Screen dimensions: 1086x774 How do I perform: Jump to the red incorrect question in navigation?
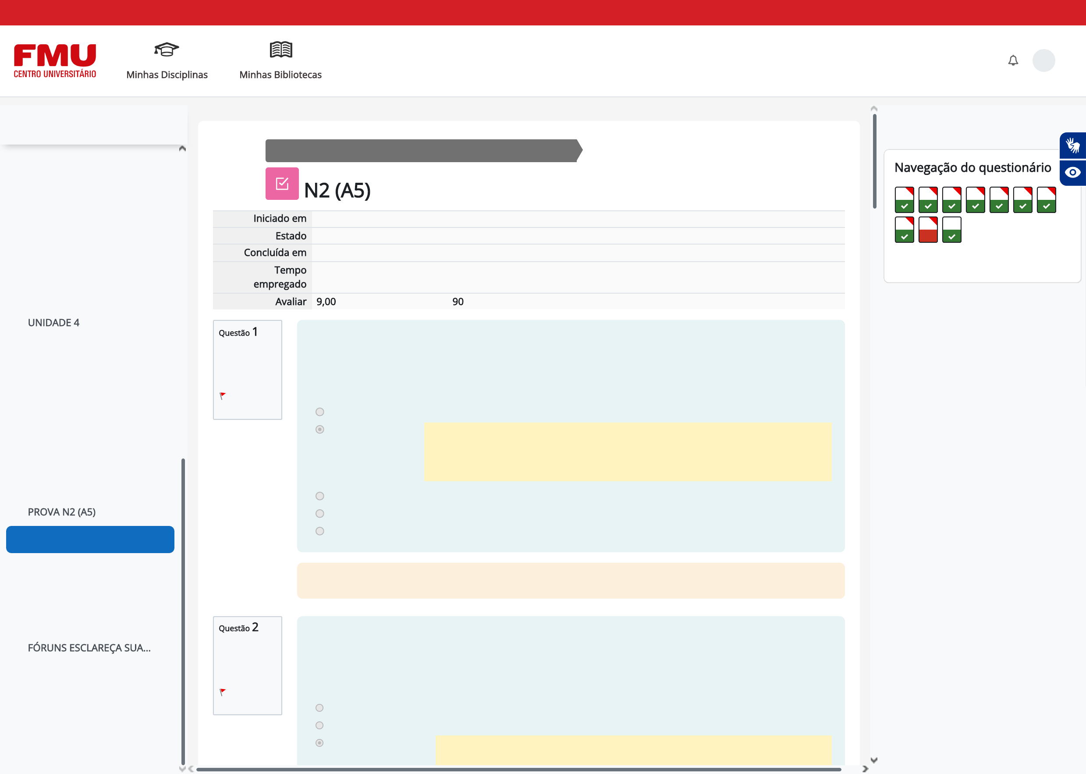pyautogui.click(x=927, y=230)
